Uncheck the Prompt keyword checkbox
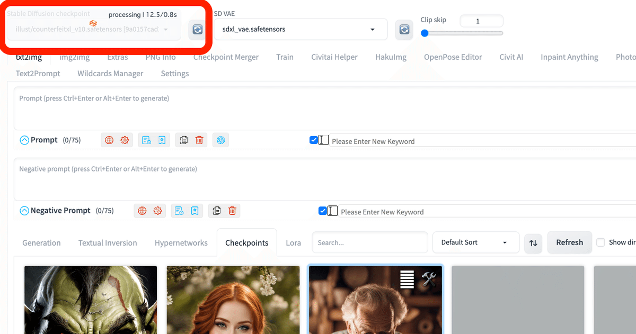This screenshot has width=636, height=334. tap(314, 140)
